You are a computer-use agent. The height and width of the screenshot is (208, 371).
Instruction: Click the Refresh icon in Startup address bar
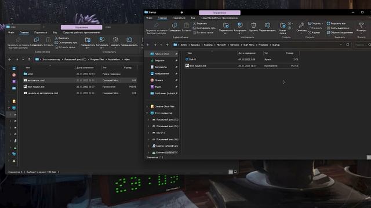(x=348, y=45)
